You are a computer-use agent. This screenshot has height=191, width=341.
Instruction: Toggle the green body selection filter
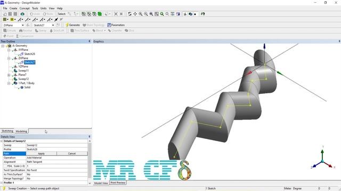pos(100,14)
